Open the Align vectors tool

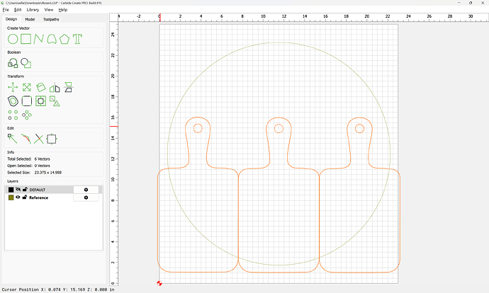point(41,101)
